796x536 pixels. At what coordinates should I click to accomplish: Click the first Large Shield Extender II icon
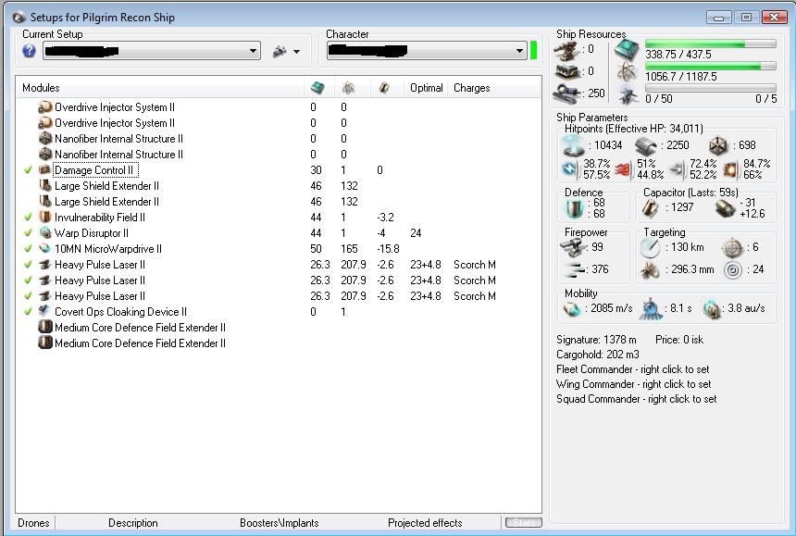point(45,186)
